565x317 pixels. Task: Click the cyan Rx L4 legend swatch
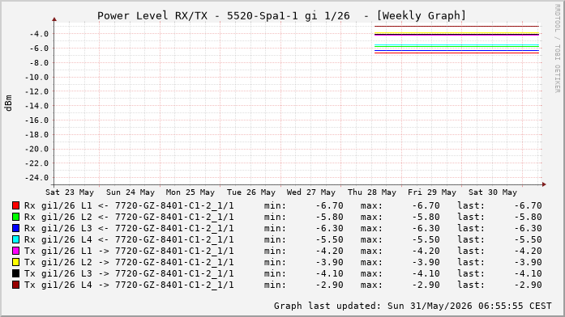(15, 239)
